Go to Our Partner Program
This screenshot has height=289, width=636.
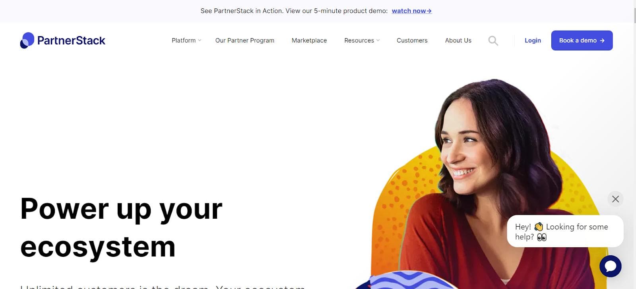pos(245,40)
